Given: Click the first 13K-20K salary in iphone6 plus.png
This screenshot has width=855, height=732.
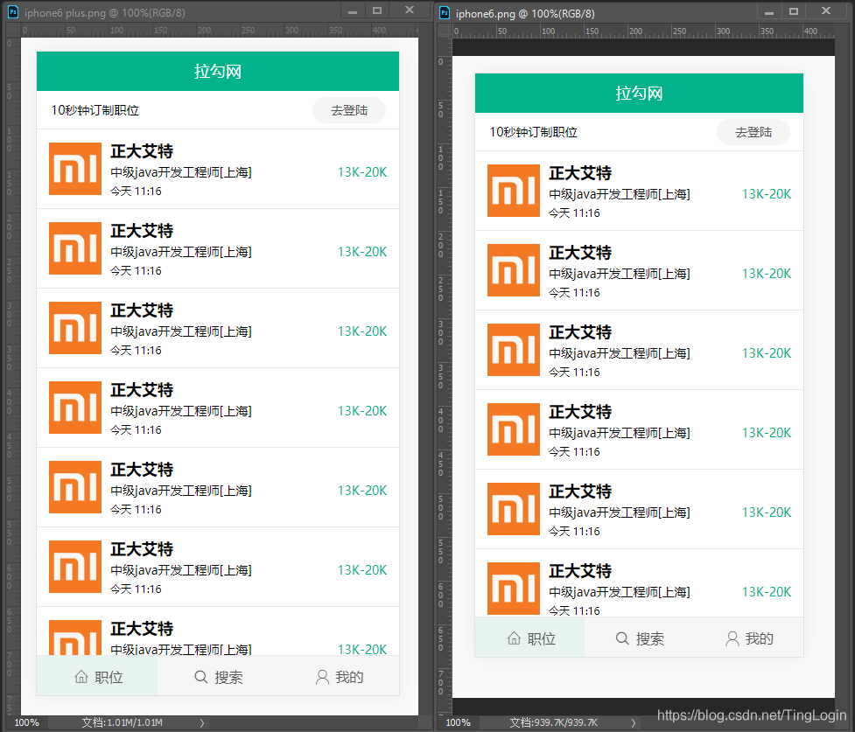Looking at the screenshot, I should pos(362,172).
